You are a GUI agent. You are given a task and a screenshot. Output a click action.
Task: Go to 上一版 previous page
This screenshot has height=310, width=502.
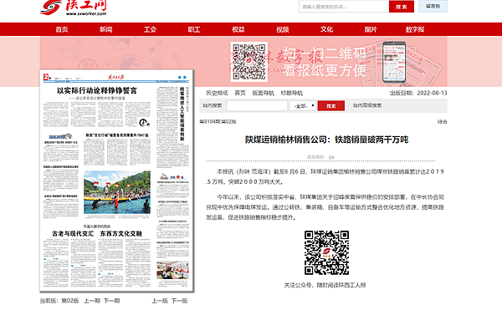160,301
